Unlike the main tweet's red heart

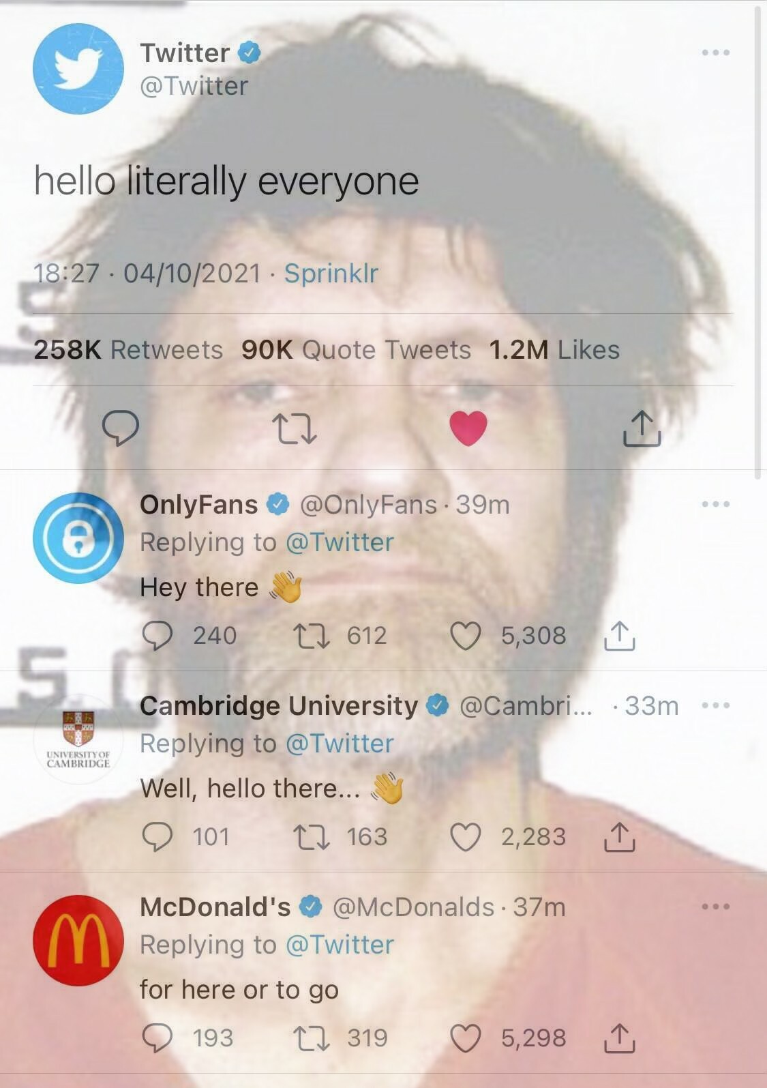(x=468, y=428)
